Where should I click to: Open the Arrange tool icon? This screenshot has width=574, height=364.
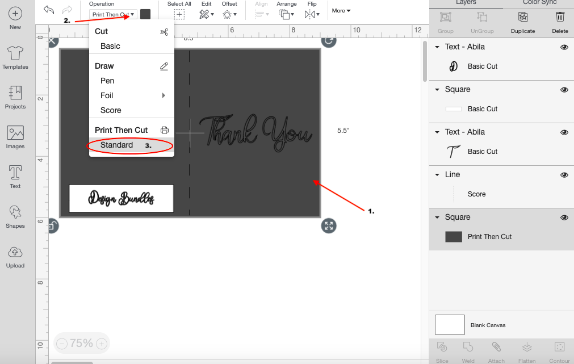point(284,15)
